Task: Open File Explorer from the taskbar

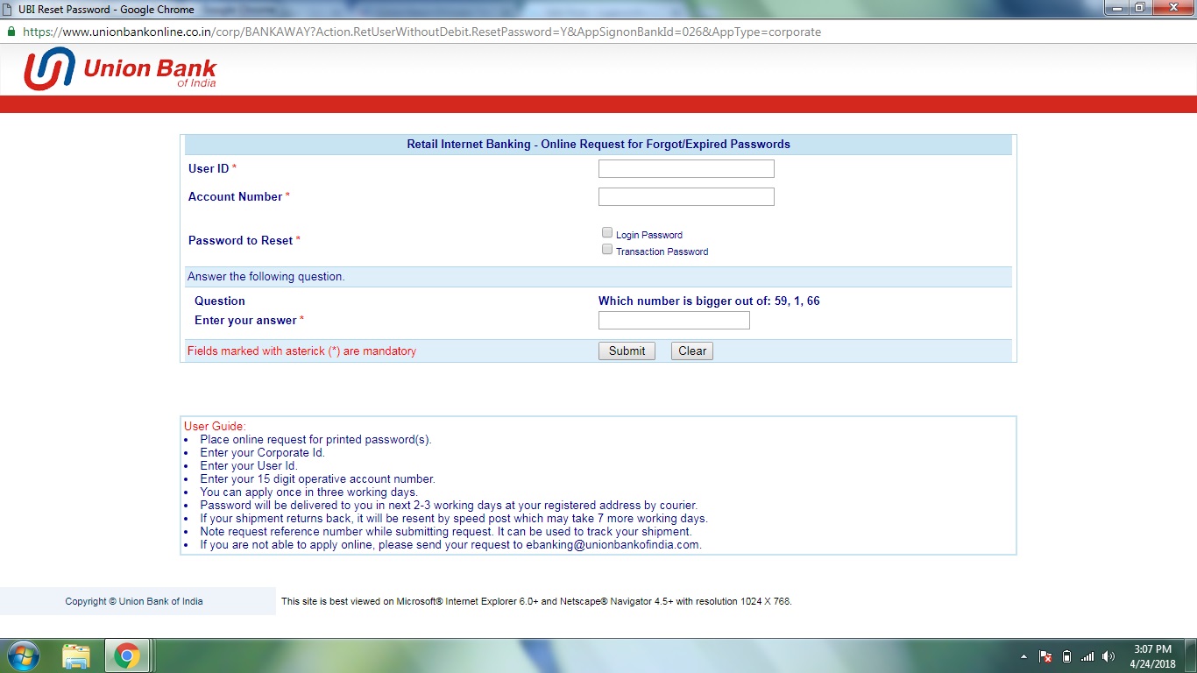Action: coord(76,656)
